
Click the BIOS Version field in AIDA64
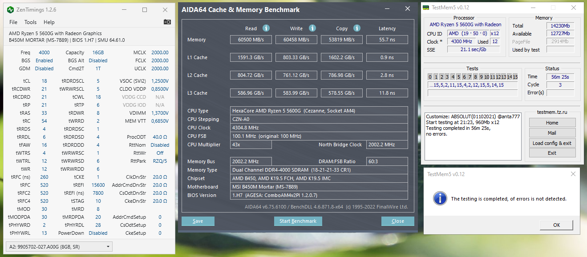[319, 195]
